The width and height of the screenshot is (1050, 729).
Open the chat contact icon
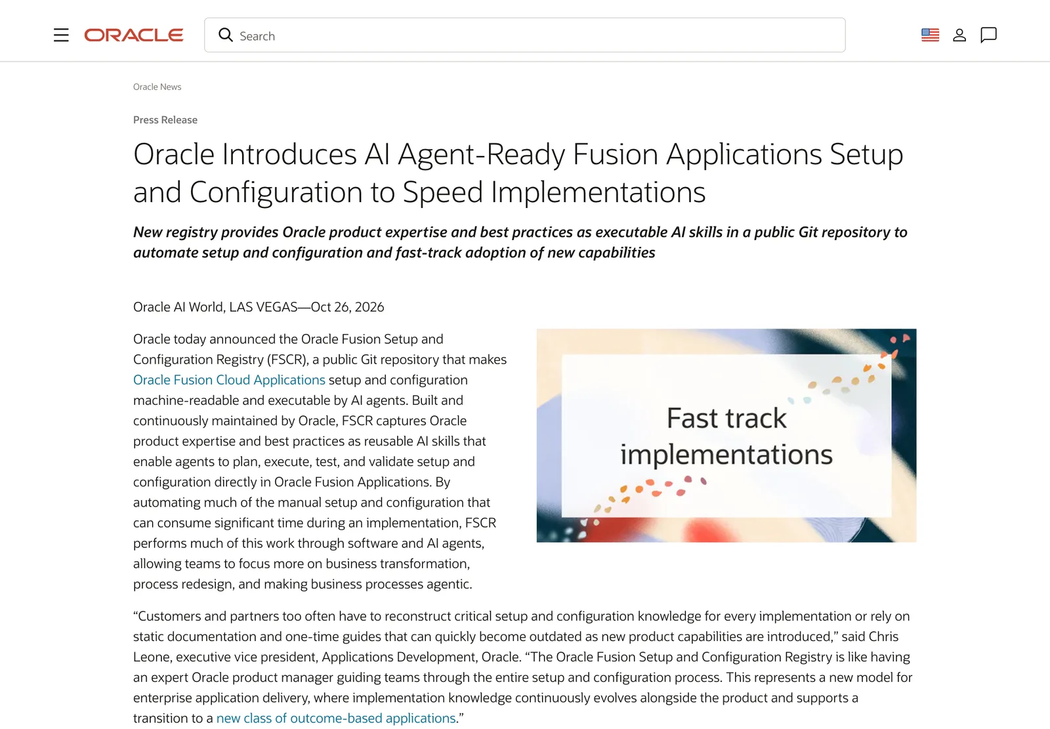coord(988,35)
